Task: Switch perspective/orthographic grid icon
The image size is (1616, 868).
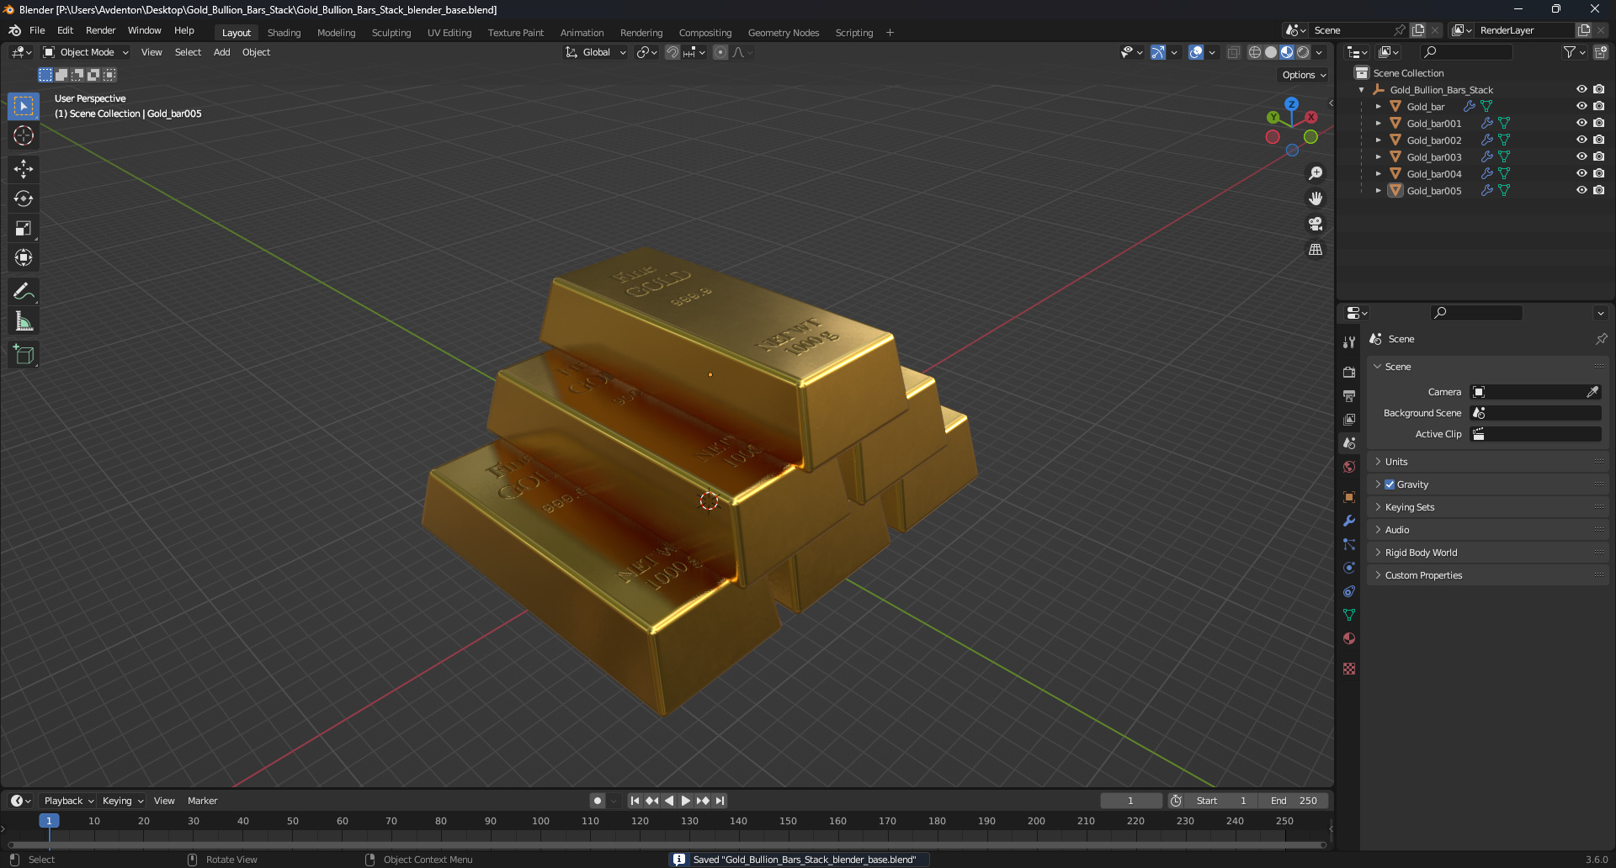Action: pyautogui.click(x=1316, y=250)
